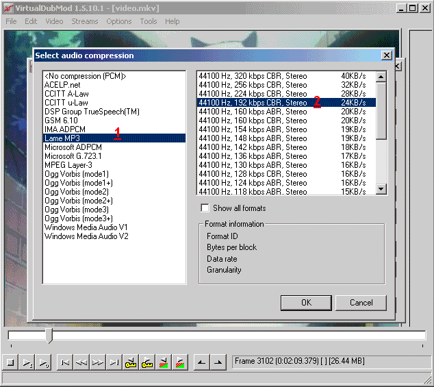Open the Options menu
The image size is (434, 387).
coord(119,21)
